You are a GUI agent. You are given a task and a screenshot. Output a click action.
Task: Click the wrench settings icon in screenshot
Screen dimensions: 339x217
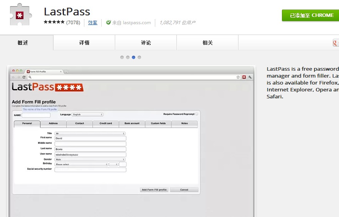250,77
